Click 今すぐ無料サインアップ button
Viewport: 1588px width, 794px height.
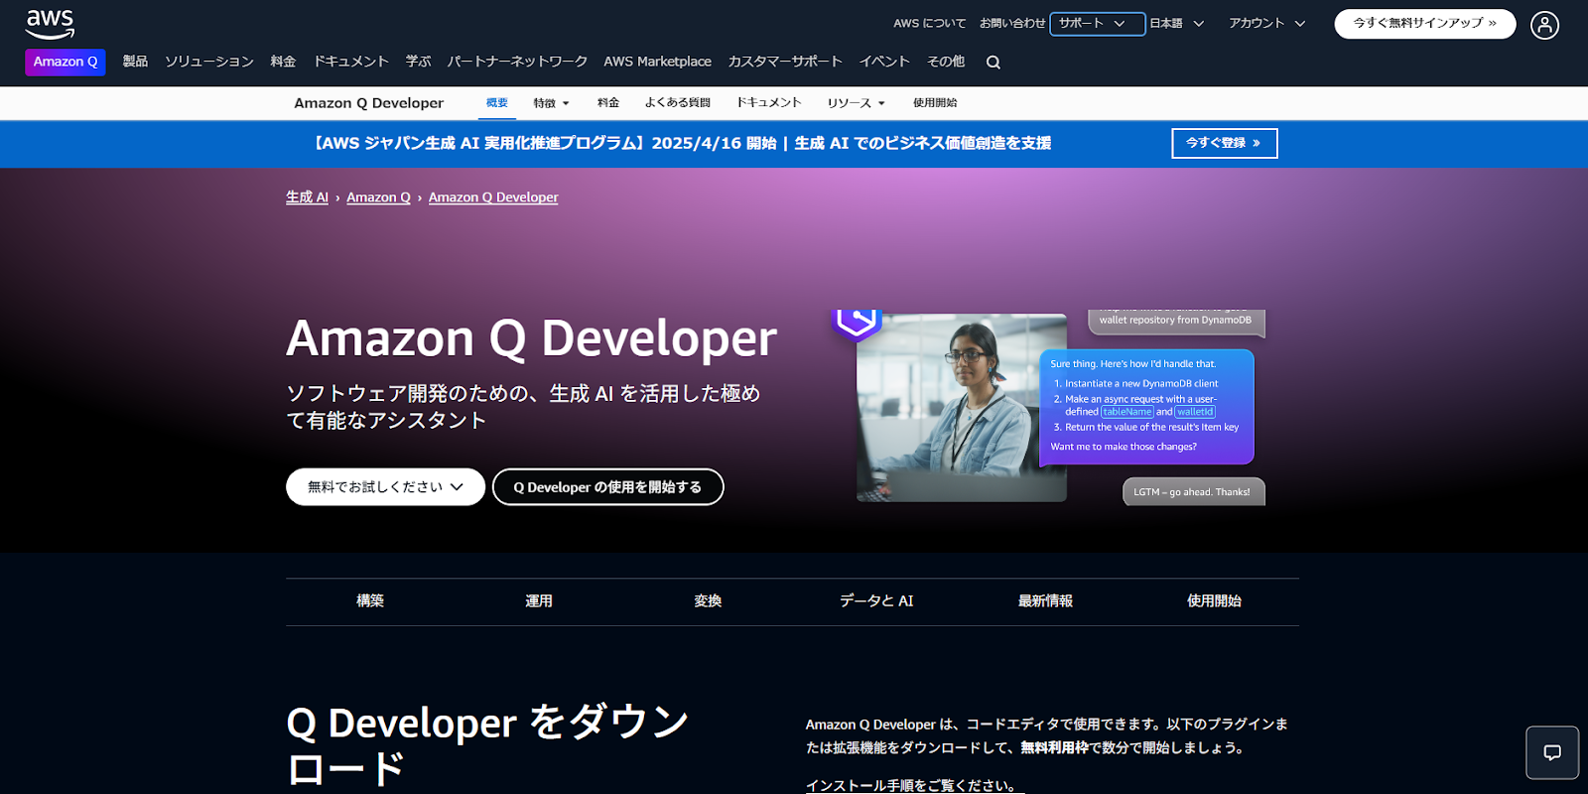tap(1425, 23)
